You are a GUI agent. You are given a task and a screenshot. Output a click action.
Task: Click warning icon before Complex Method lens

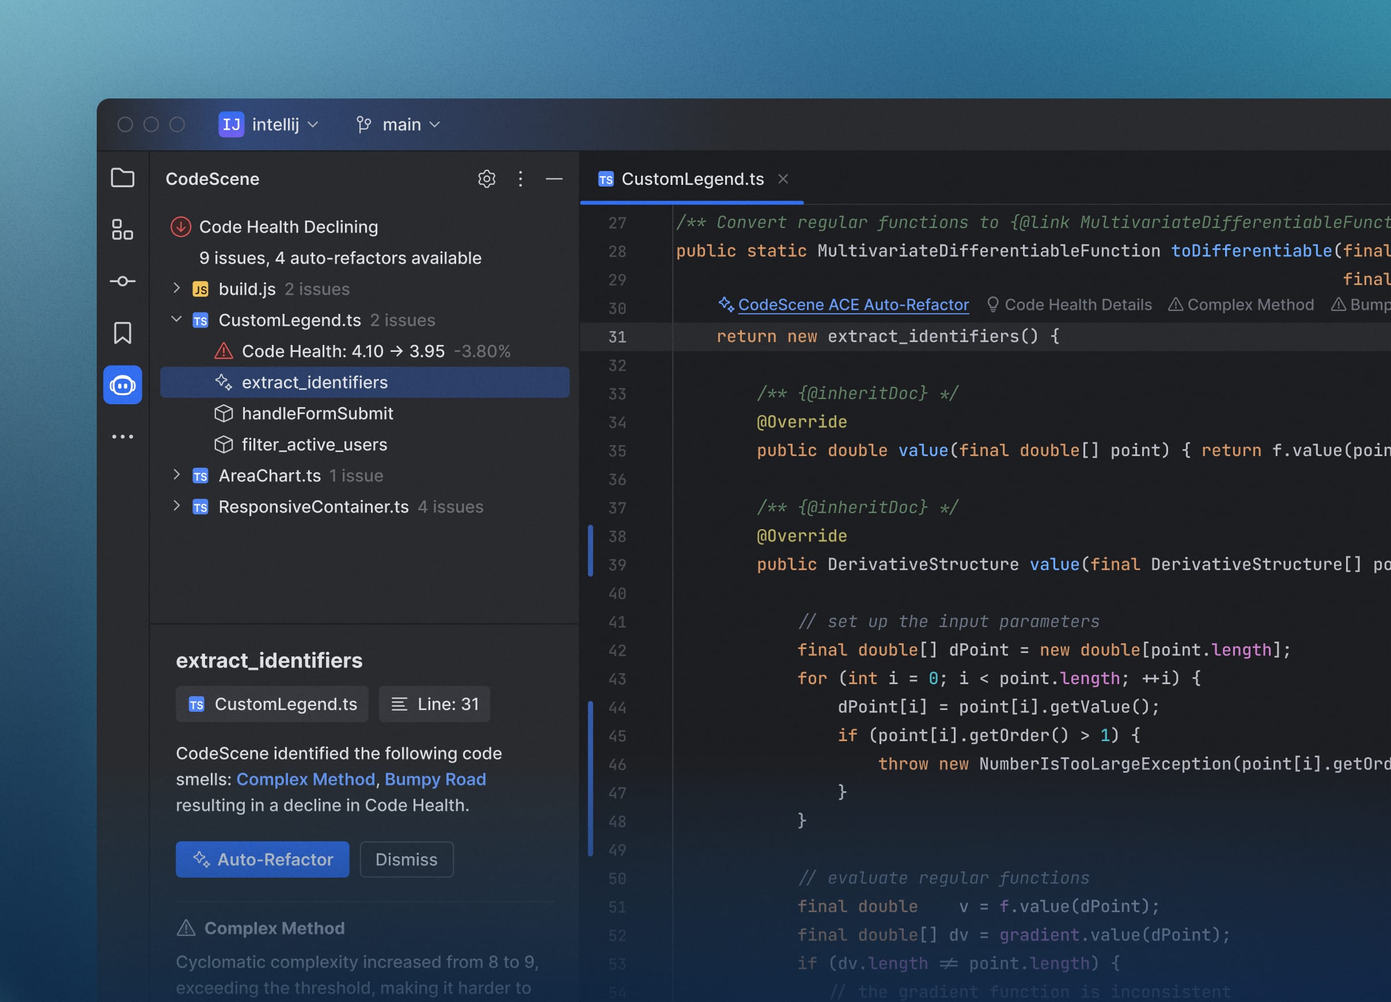click(x=1176, y=305)
